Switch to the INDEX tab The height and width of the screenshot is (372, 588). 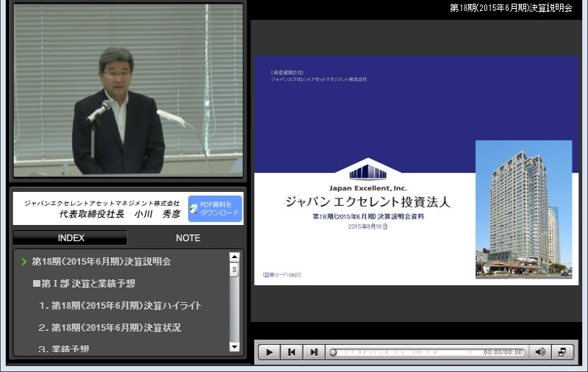(x=71, y=238)
